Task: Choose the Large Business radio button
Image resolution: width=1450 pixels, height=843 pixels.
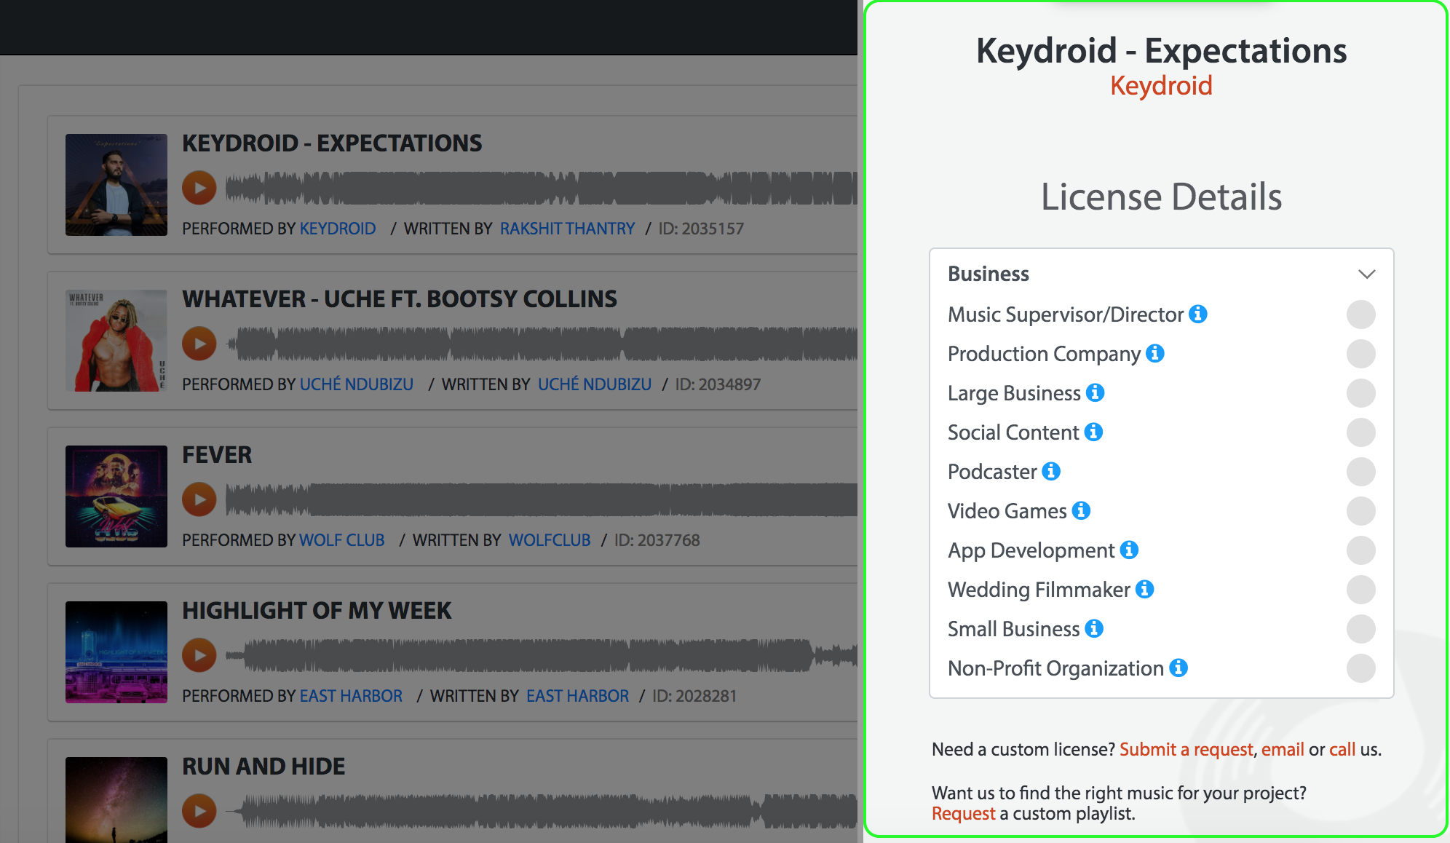Action: click(x=1361, y=393)
